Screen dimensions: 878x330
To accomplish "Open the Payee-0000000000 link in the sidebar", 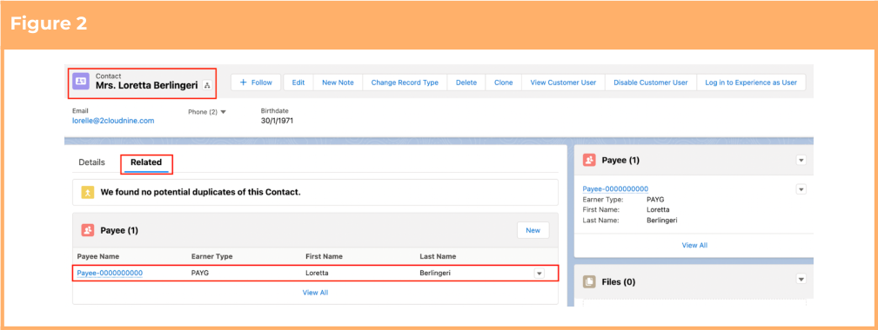I will [615, 188].
